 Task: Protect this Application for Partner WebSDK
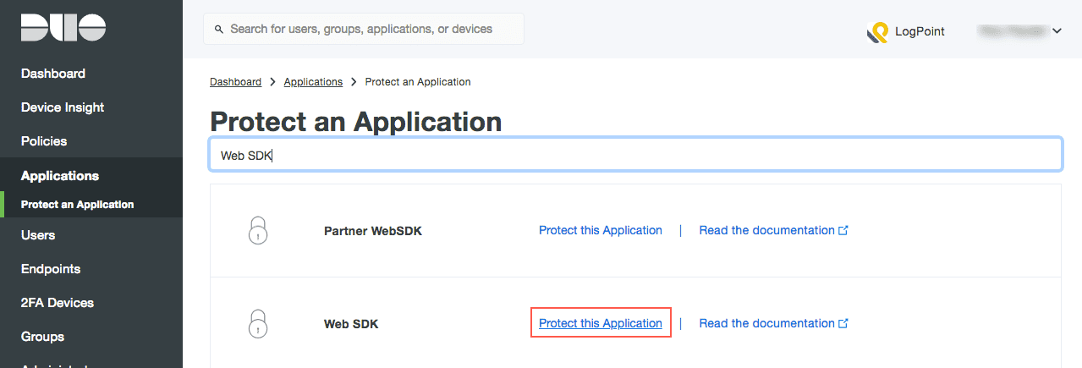[x=601, y=230]
